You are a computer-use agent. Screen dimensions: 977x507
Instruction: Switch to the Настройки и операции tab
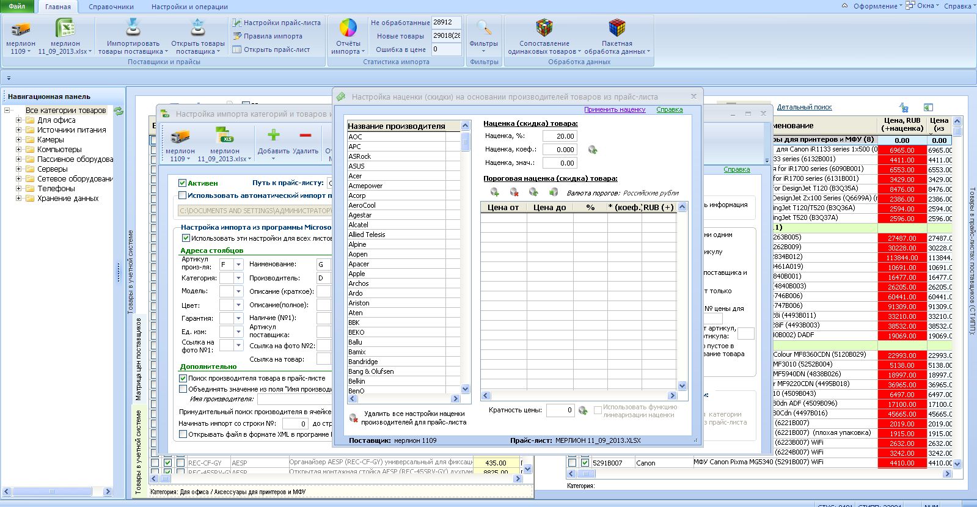189,7
